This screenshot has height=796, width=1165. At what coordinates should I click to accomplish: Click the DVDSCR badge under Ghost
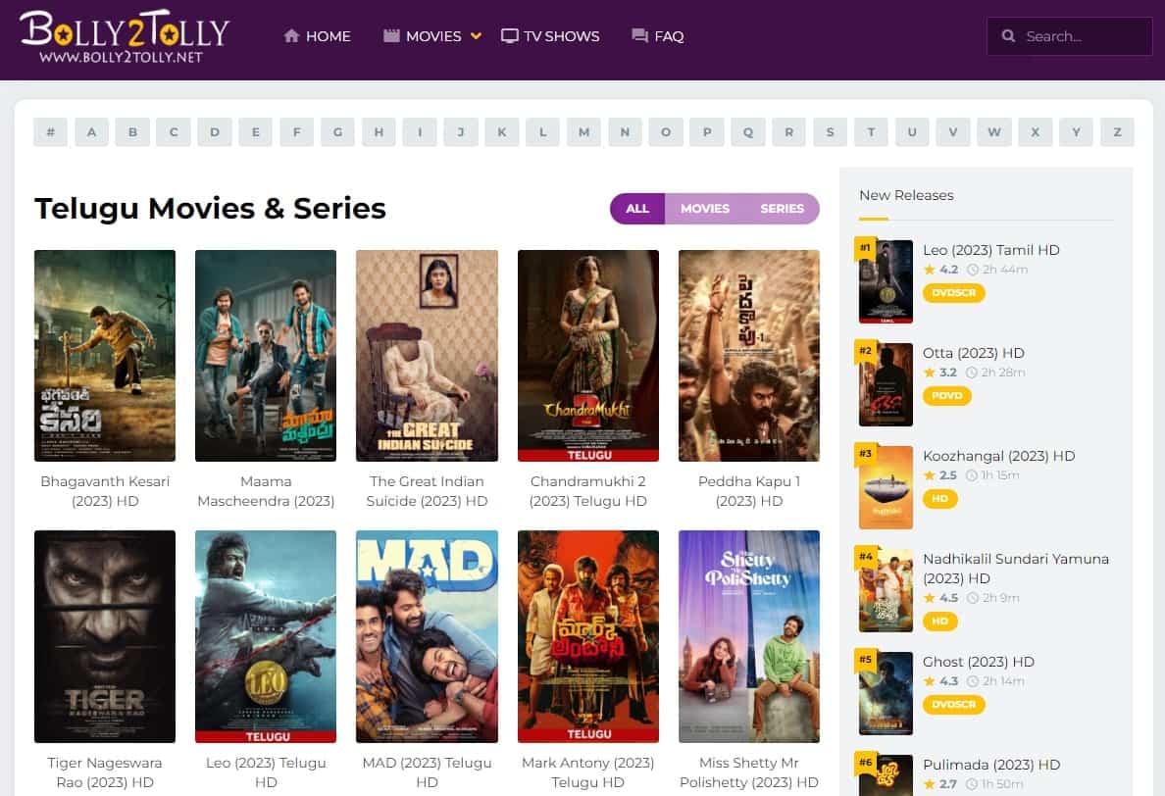pyautogui.click(x=953, y=704)
